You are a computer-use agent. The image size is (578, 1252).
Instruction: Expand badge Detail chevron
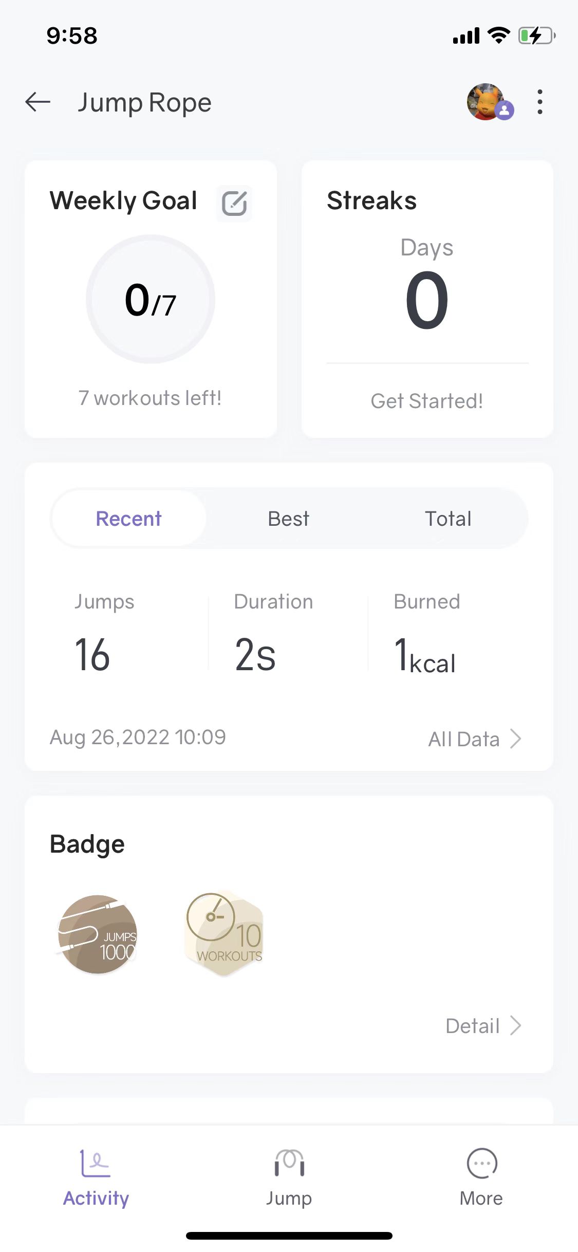click(516, 1026)
